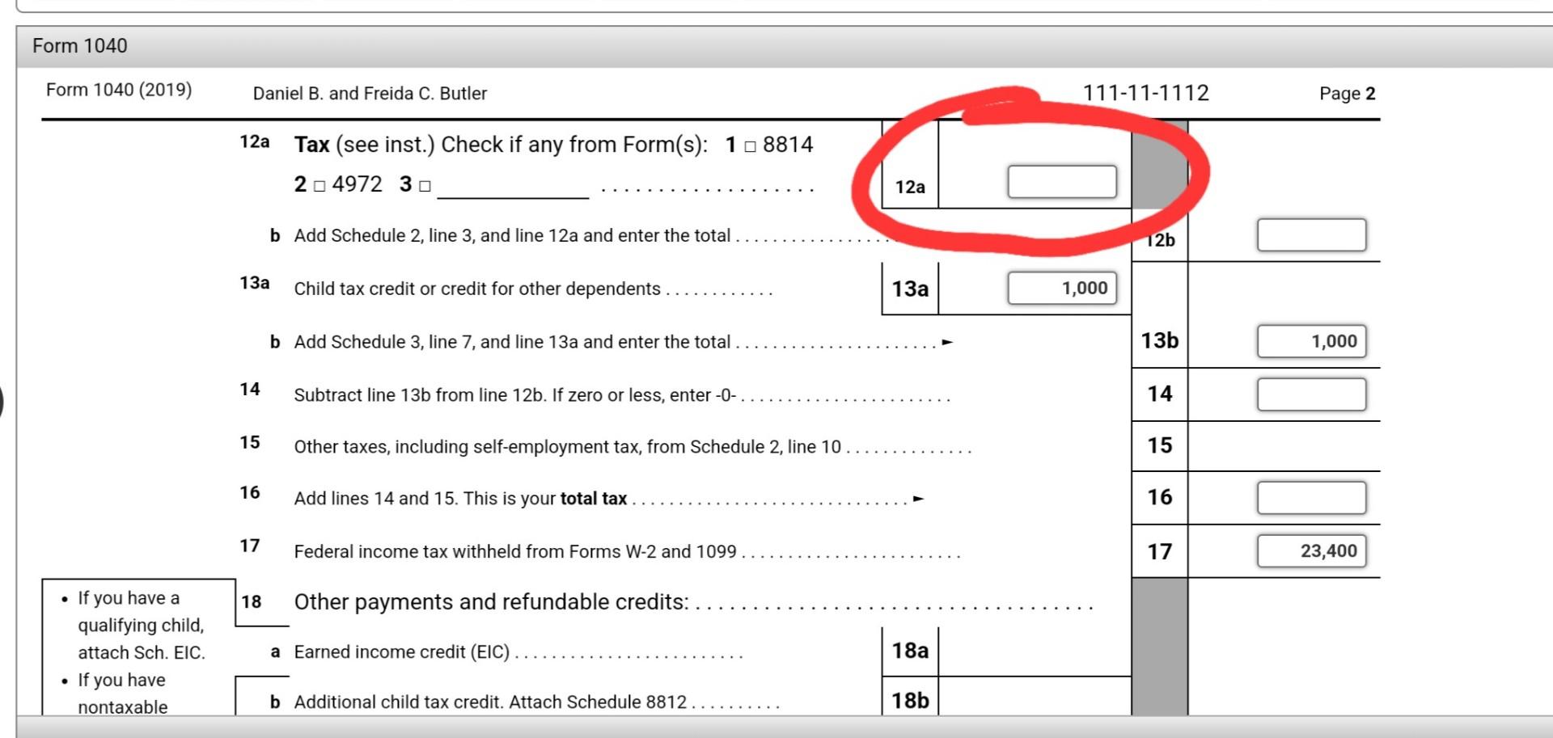Screen dimensions: 1553x738
Task: Click the circled tax amount field on line 12a
Action: click(x=1062, y=182)
